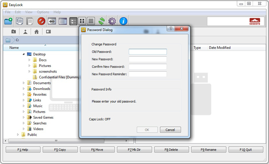The width and height of the screenshot is (269, 164).
Task: Select the Videos folder in tree
Action: tap(38, 129)
